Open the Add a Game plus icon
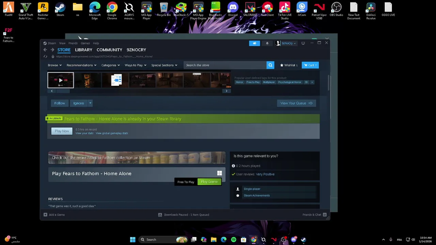Viewport: 436px width, 245px height. 45,215
